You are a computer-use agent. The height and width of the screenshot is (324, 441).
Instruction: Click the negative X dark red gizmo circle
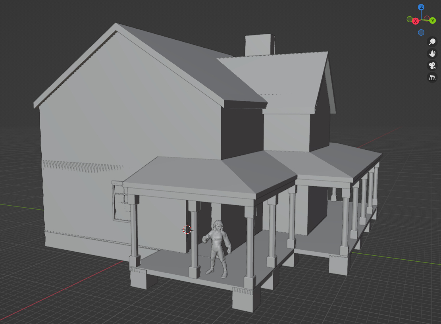427,18
